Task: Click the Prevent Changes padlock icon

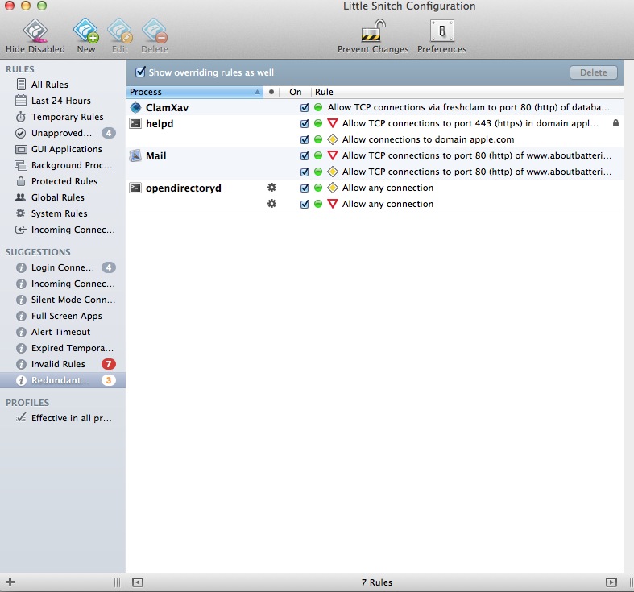Action: (373, 31)
